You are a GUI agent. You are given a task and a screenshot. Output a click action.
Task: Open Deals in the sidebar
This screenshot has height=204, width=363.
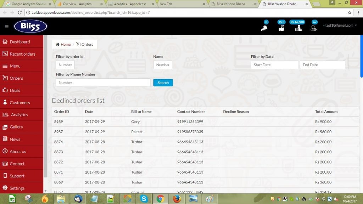coord(22,90)
